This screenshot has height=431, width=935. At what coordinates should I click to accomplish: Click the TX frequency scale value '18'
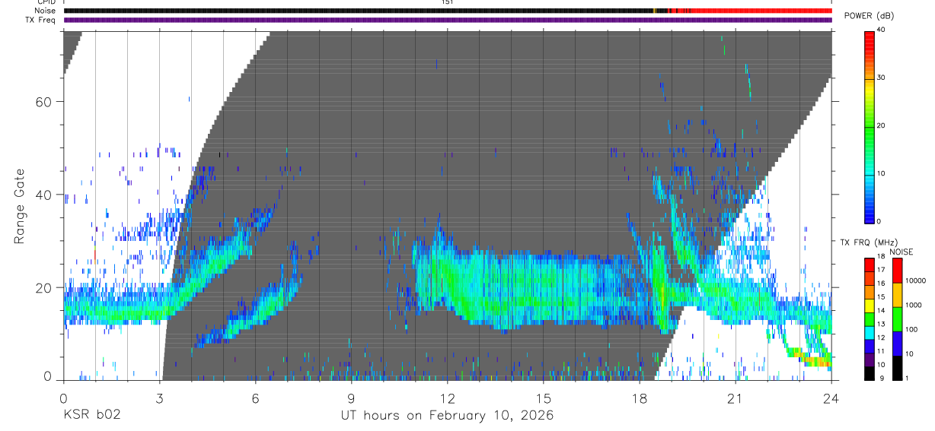(x=881, y=258)
